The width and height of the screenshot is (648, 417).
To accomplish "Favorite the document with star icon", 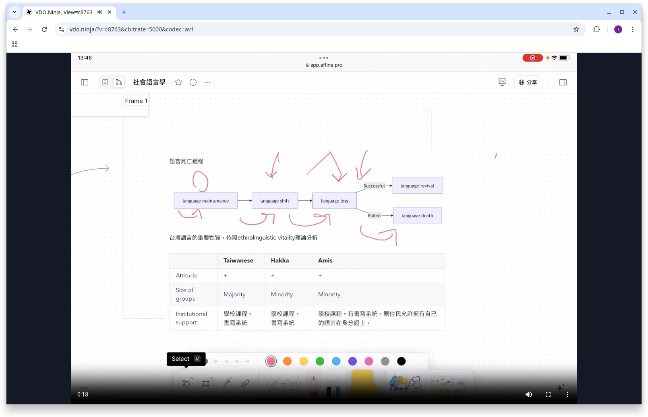I will (x=178, y=83).
